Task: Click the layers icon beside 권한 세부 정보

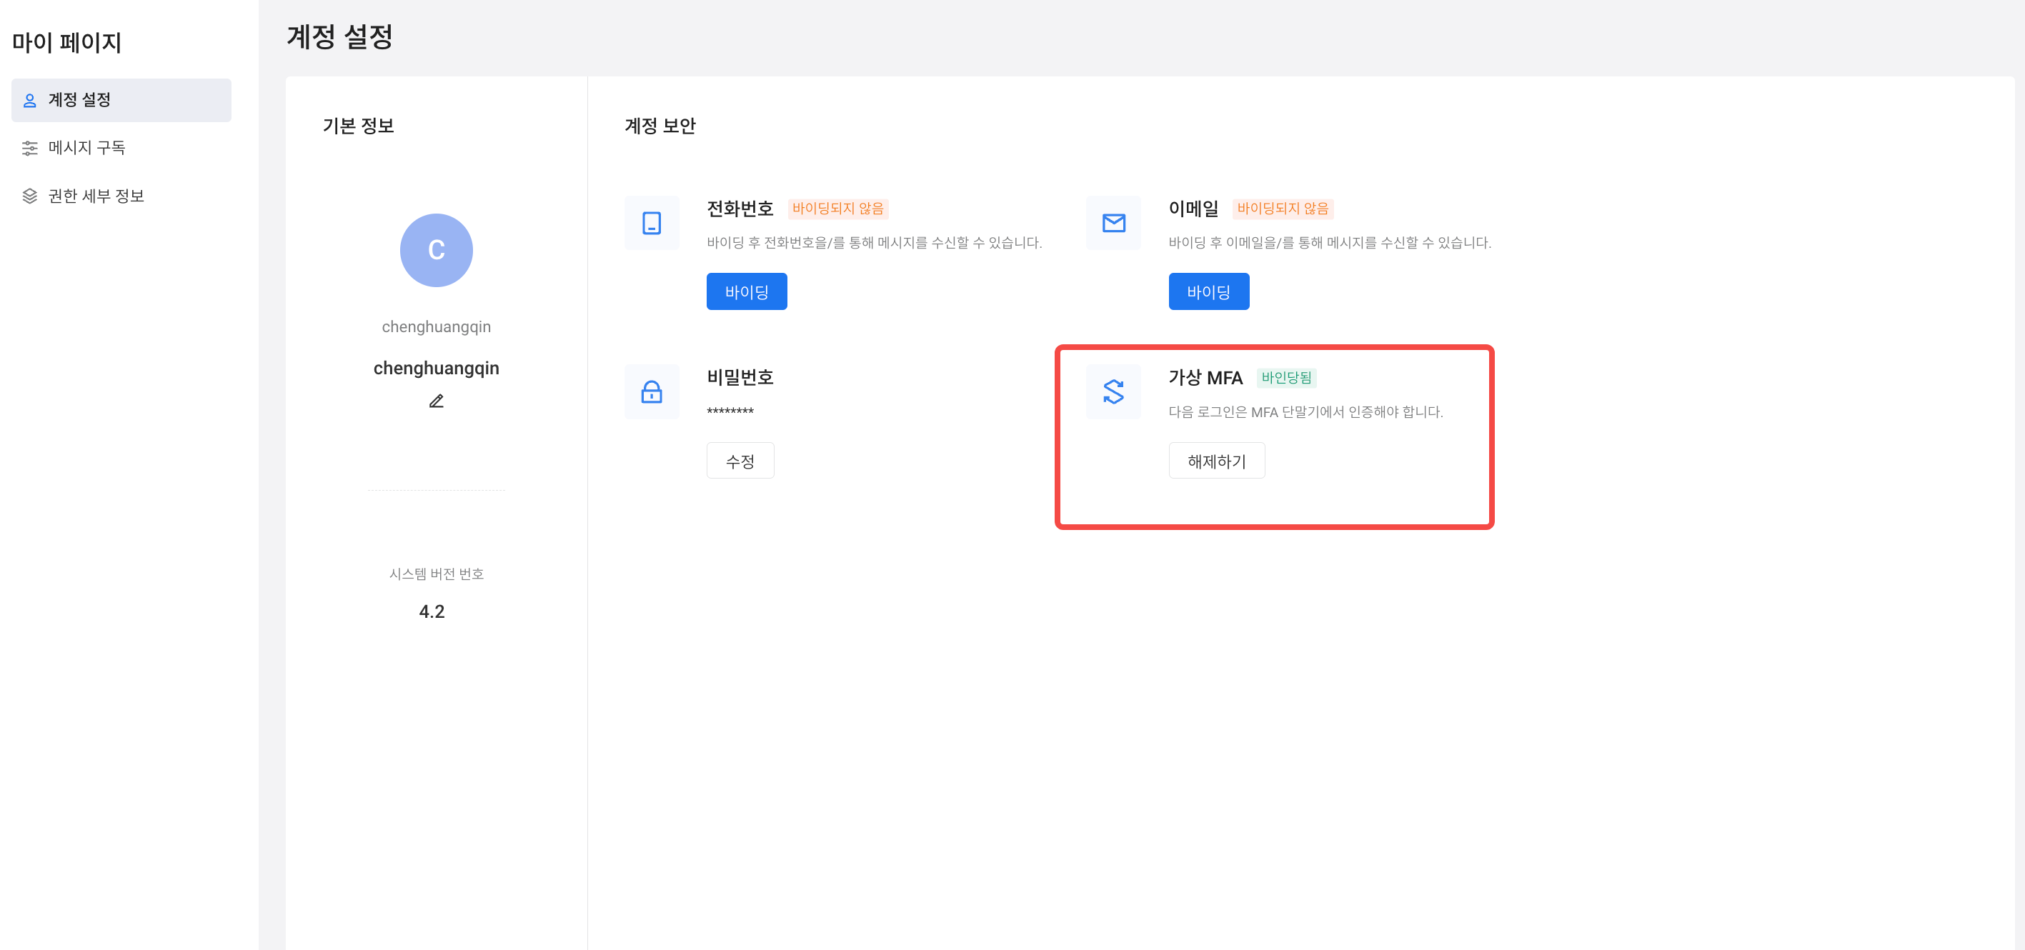Action: pos(30,196)
